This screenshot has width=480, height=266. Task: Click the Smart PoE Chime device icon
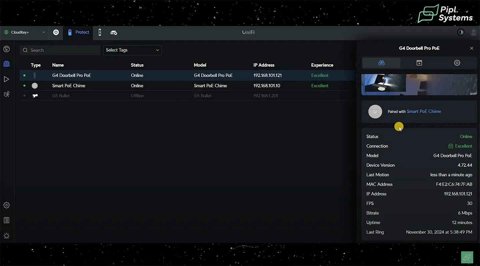click(35, 86)
